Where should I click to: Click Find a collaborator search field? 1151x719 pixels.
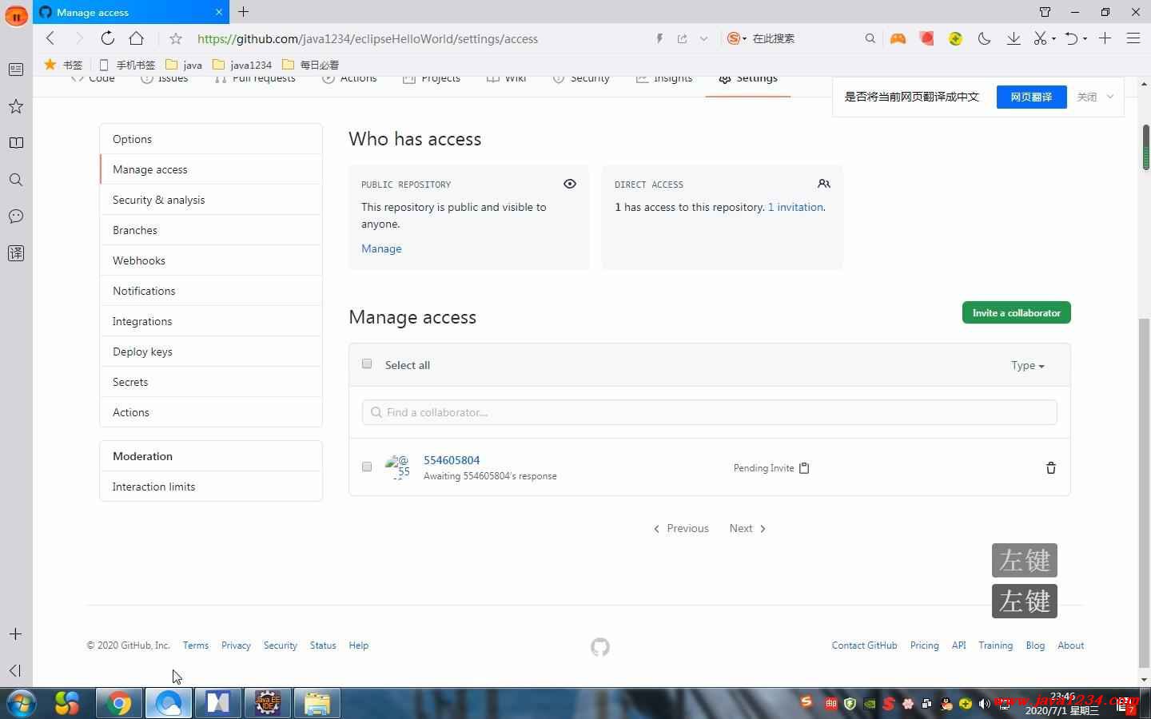click(710, 412)
